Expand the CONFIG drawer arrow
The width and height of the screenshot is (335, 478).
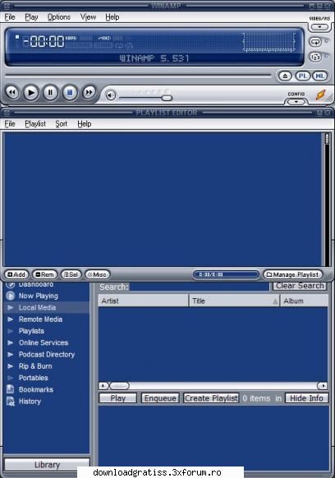(x=296, y=102)
